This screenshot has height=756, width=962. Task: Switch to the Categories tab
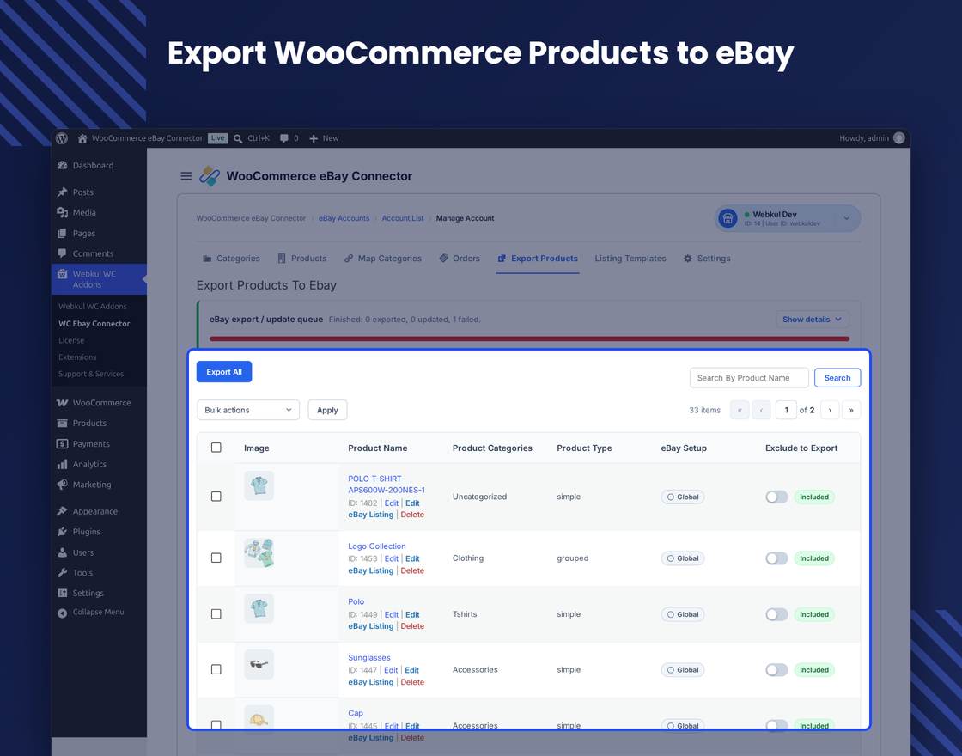click(x=231, y=259)
